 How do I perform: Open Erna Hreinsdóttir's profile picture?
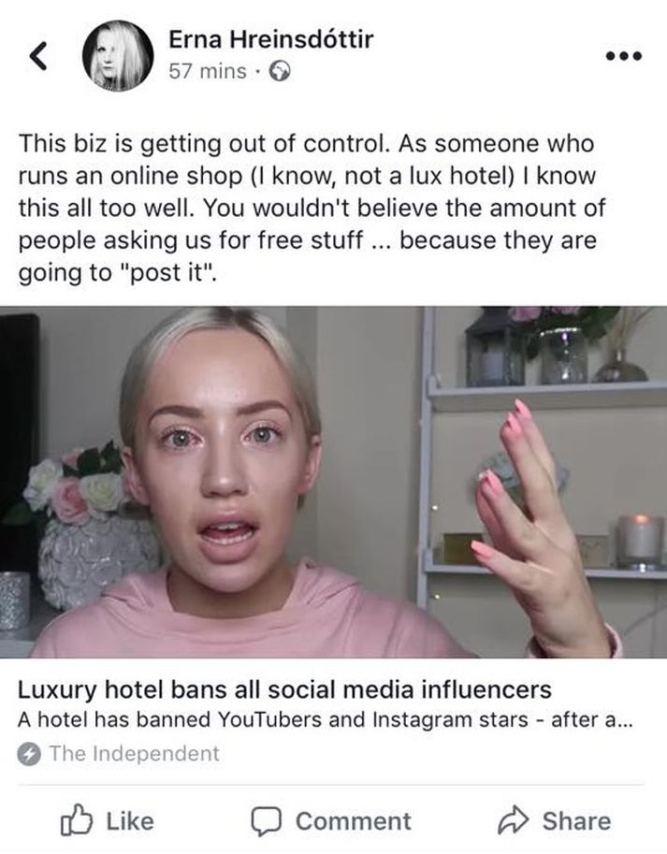point(118,56)
